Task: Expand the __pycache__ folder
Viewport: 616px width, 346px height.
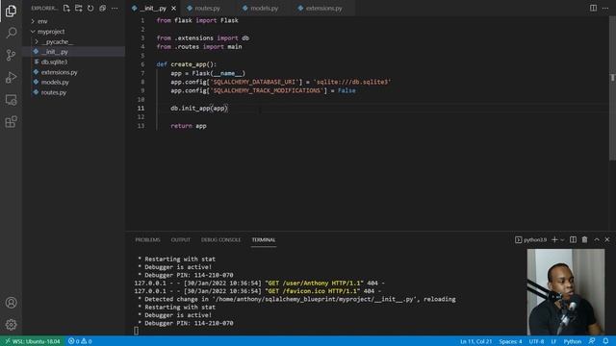Action: coord(58,41)
